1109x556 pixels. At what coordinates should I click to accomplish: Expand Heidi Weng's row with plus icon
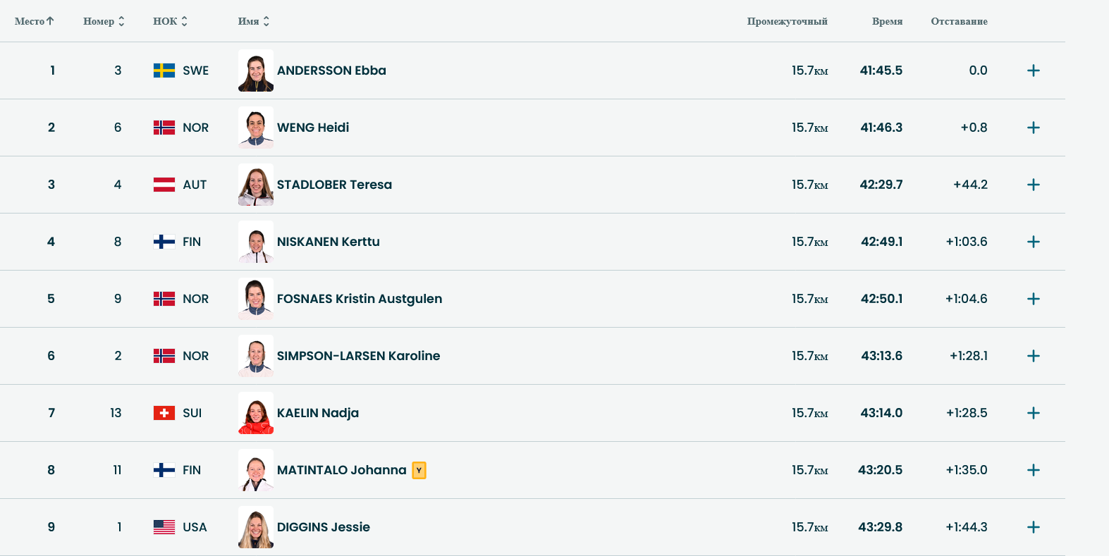pyautogui.click(x=1033, y=128)
